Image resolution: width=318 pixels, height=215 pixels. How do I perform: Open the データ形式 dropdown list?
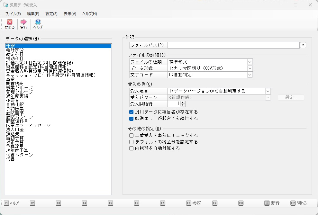coord(250,68)
